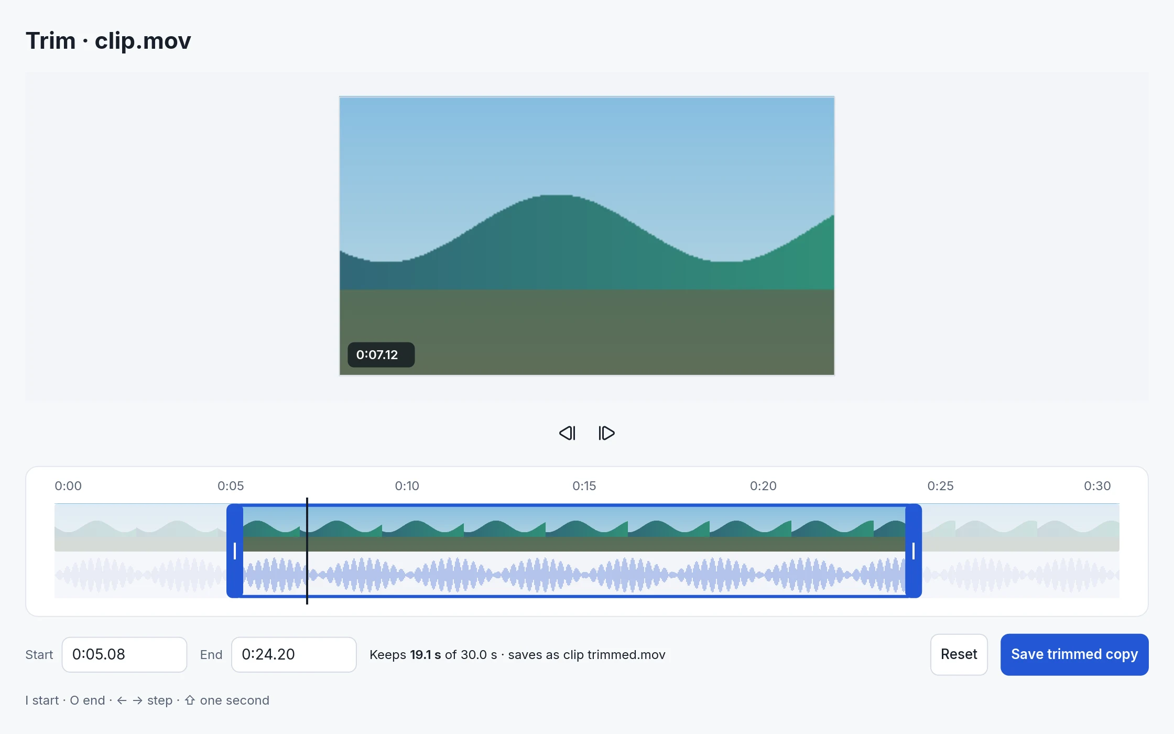This screenshot has width=1174, height=734.
Task: Click the 'Keeps 19.1 s of 30.0 s' summary
Action: pyautogui.click(x=433, y=655)
